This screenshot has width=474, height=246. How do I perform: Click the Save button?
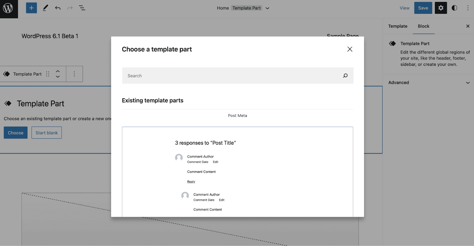423,8
